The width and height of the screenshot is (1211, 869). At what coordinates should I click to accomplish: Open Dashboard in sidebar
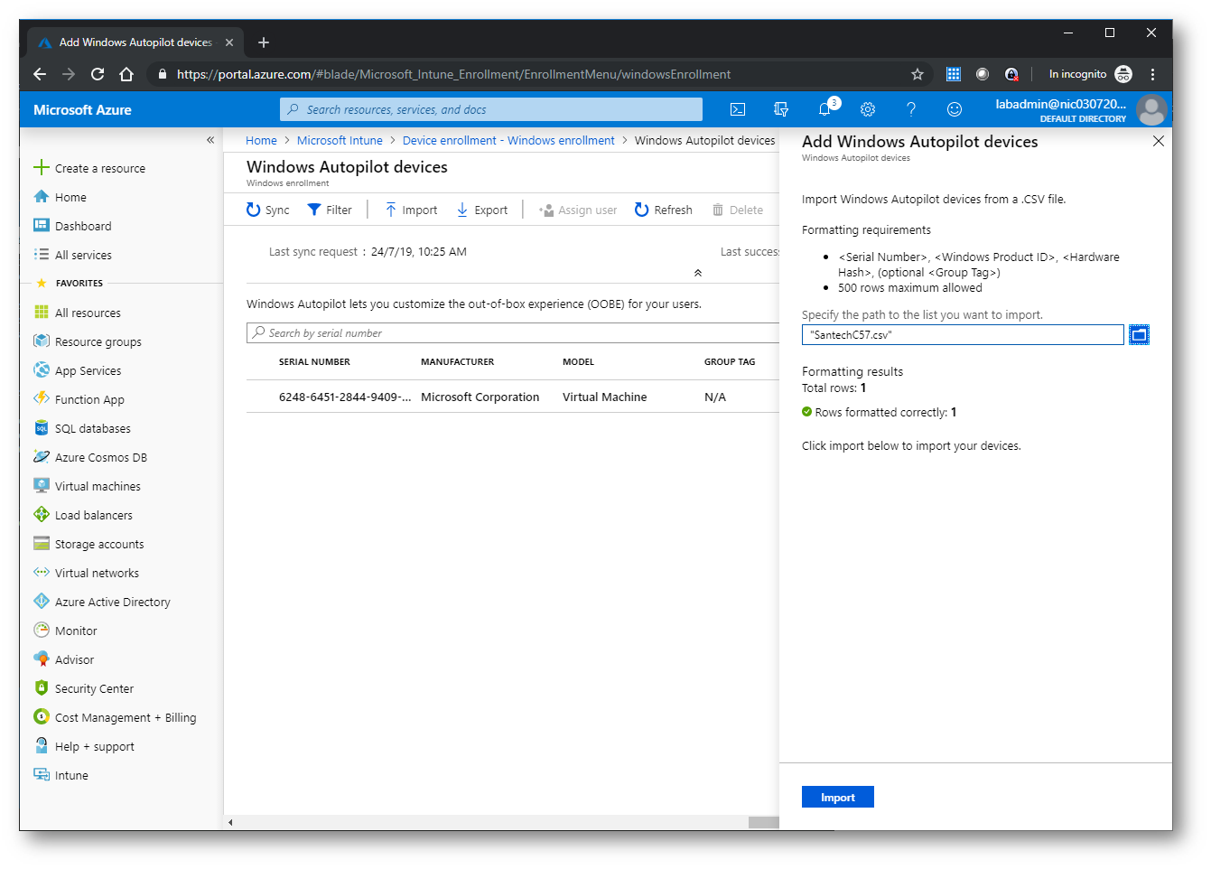73,226
